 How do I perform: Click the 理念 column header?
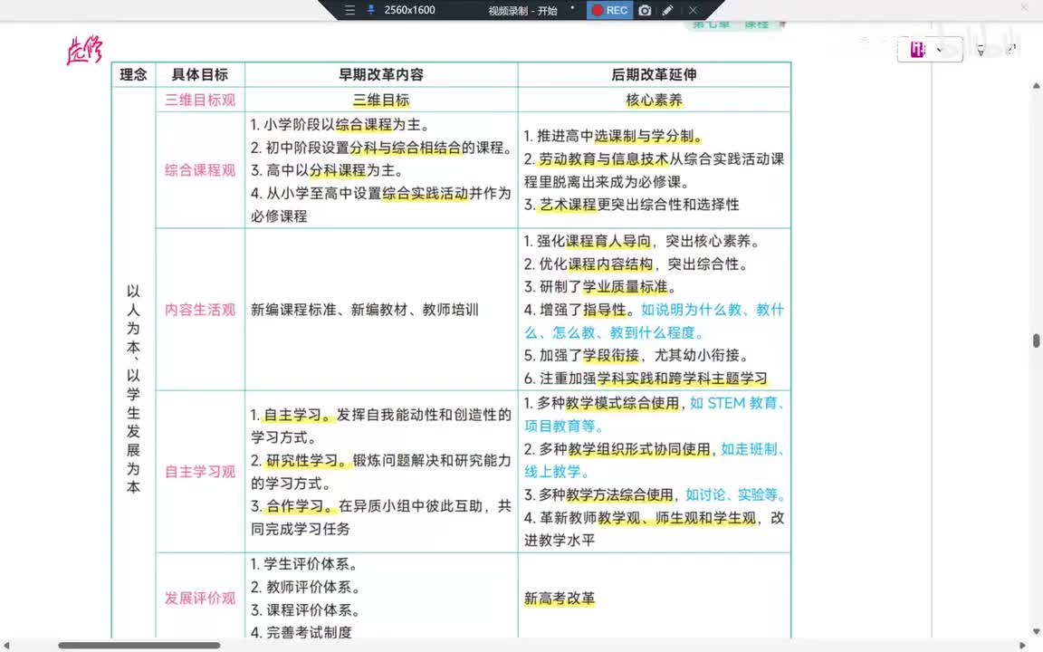coord(133,74)
